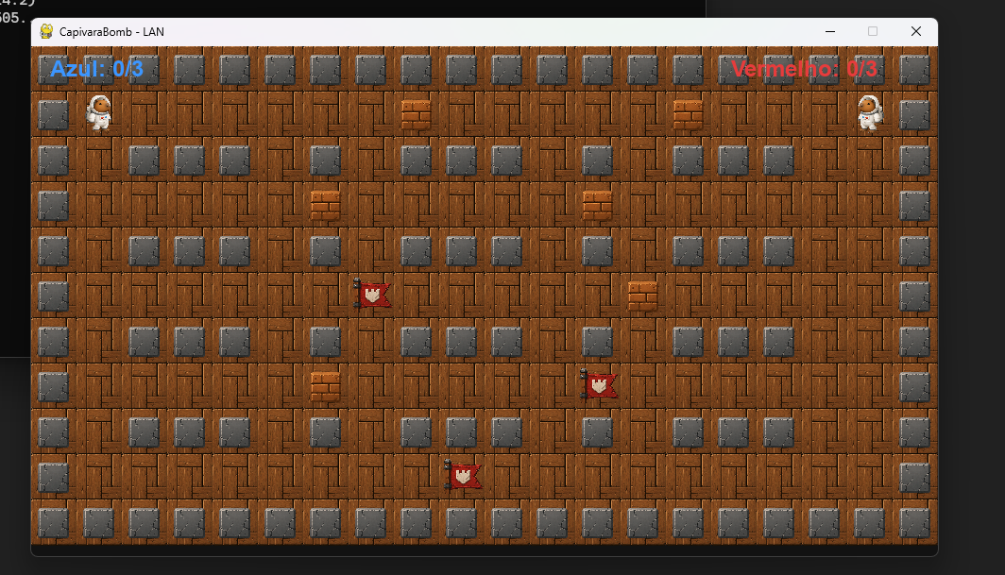Viewport: 1005px width, 575px height.
Task: Click the capybara astronaut below the Azul score
Action: point(99,112)
